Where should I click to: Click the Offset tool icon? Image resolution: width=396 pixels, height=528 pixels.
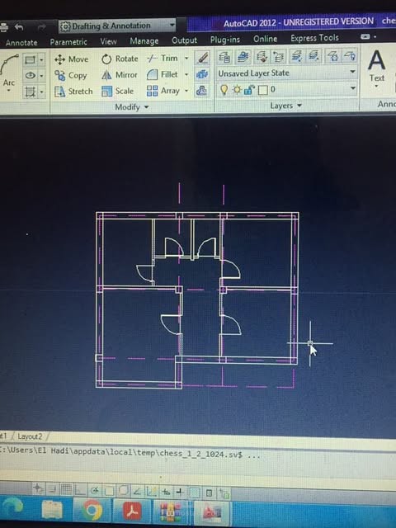201,91
